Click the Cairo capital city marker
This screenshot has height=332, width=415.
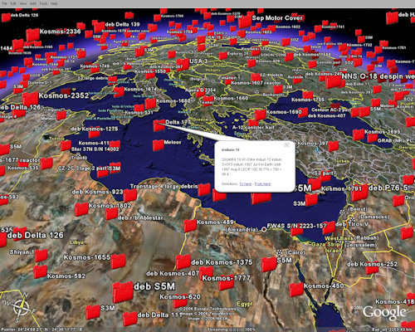tap(280, 252)
